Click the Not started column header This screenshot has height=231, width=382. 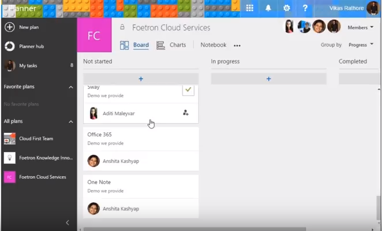[x=98, y=61]
